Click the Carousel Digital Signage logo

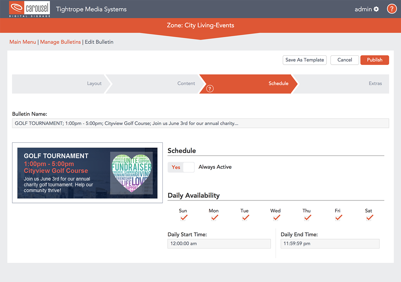[30, 9]
